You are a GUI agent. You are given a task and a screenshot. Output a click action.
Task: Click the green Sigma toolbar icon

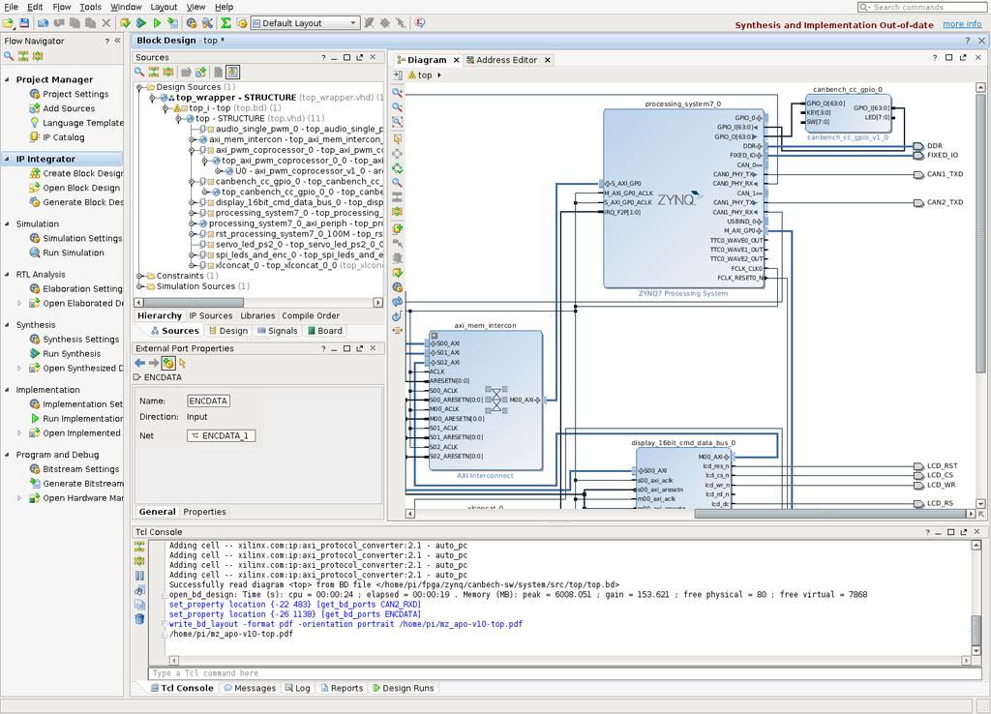pos(225,23)
